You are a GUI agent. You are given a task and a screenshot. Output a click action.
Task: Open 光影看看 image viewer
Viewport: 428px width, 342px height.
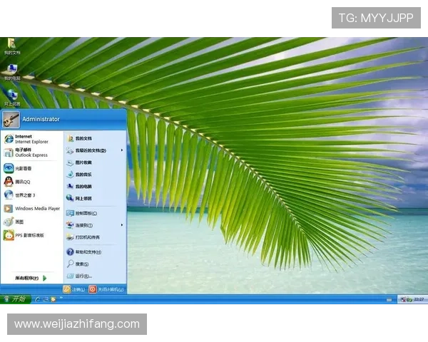tap(21, 168)
